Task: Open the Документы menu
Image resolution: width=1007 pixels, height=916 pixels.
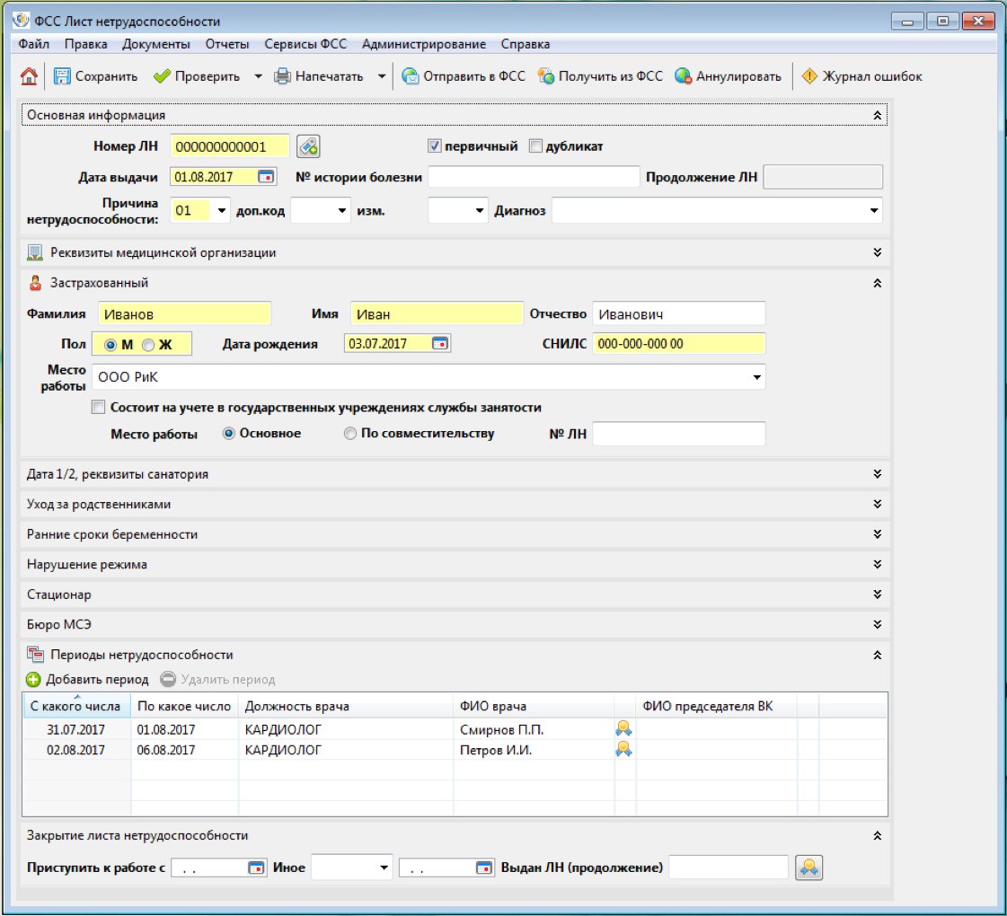Action: (x=156, y=44)
